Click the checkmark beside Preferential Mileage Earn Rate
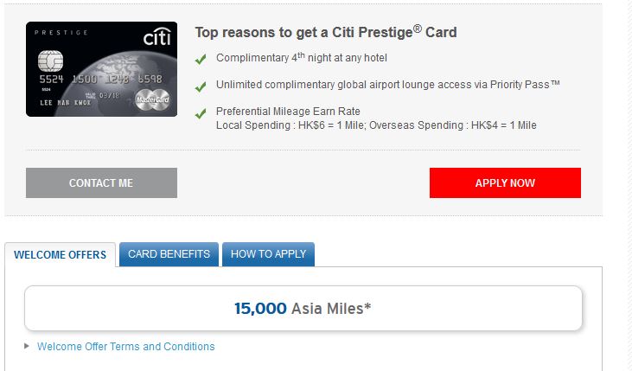Viewport: 632px width, 371px height. tap(201, 112)
